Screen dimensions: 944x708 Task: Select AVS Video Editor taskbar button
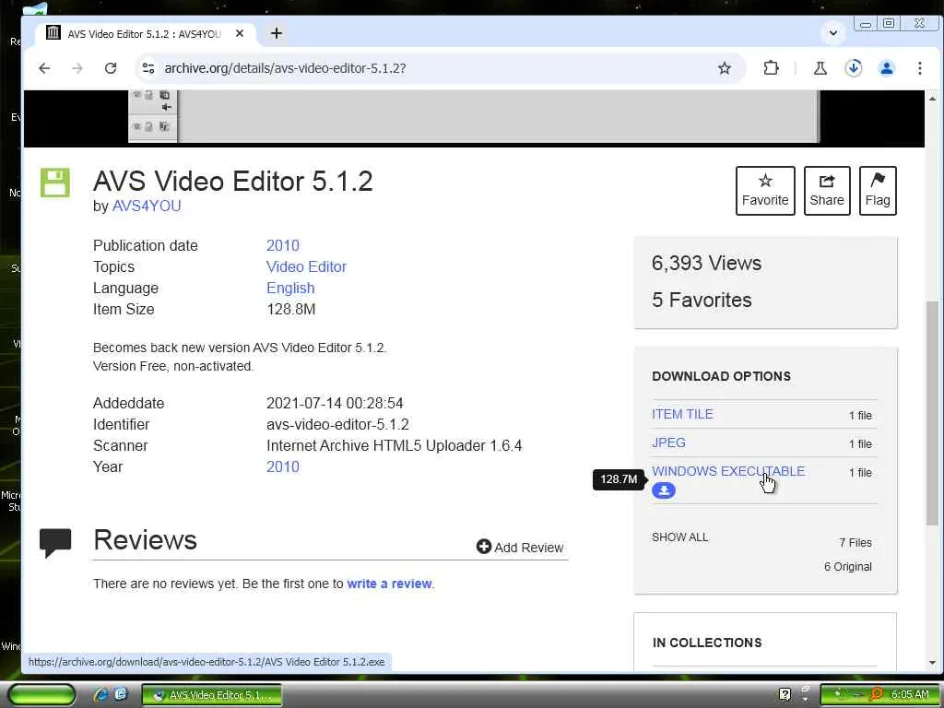212,695
